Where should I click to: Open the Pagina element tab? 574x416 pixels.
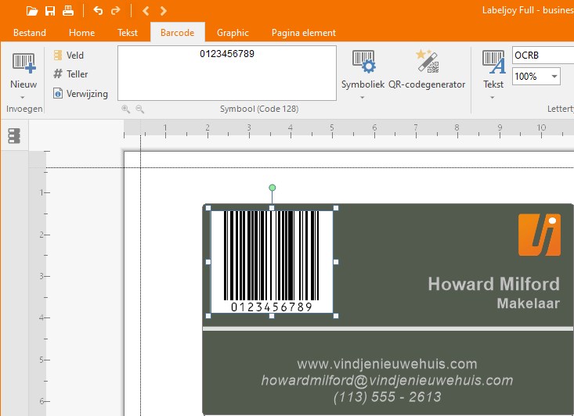coord(304,33)
